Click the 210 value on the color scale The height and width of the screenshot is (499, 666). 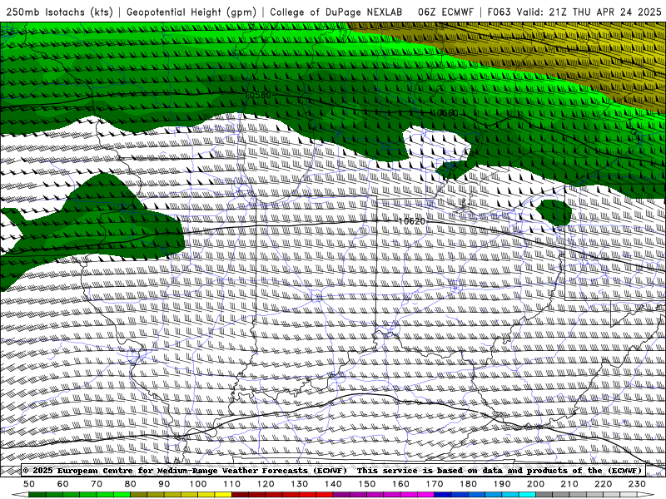point(569,484)
